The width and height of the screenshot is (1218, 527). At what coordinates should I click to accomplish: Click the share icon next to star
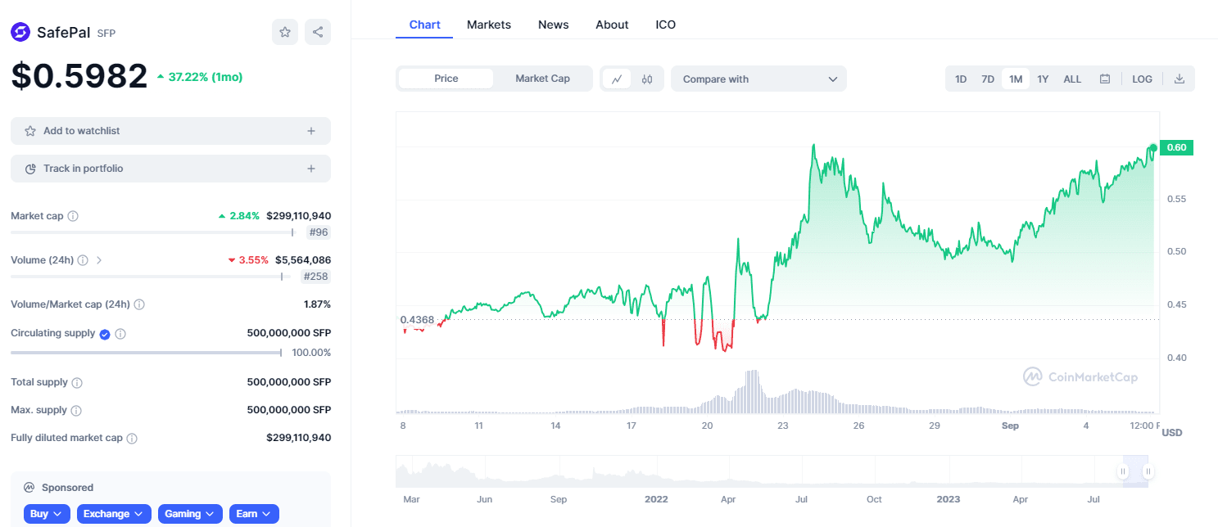tap(318, 32)
